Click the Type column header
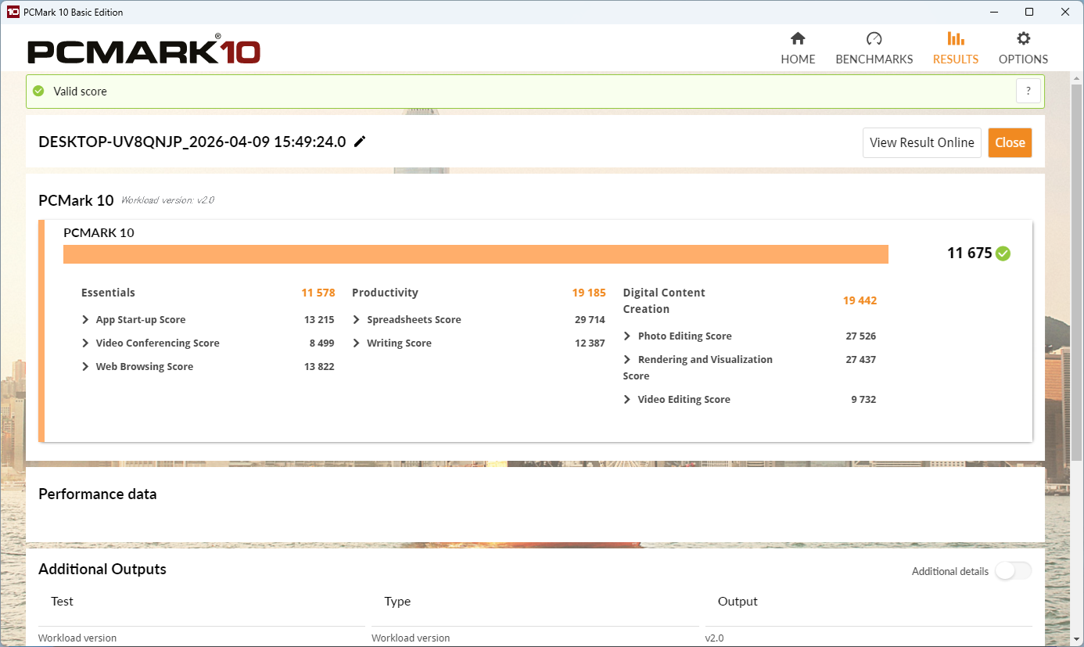The image size is (1084, 647). pyautogui.click(x=397, y=601)
